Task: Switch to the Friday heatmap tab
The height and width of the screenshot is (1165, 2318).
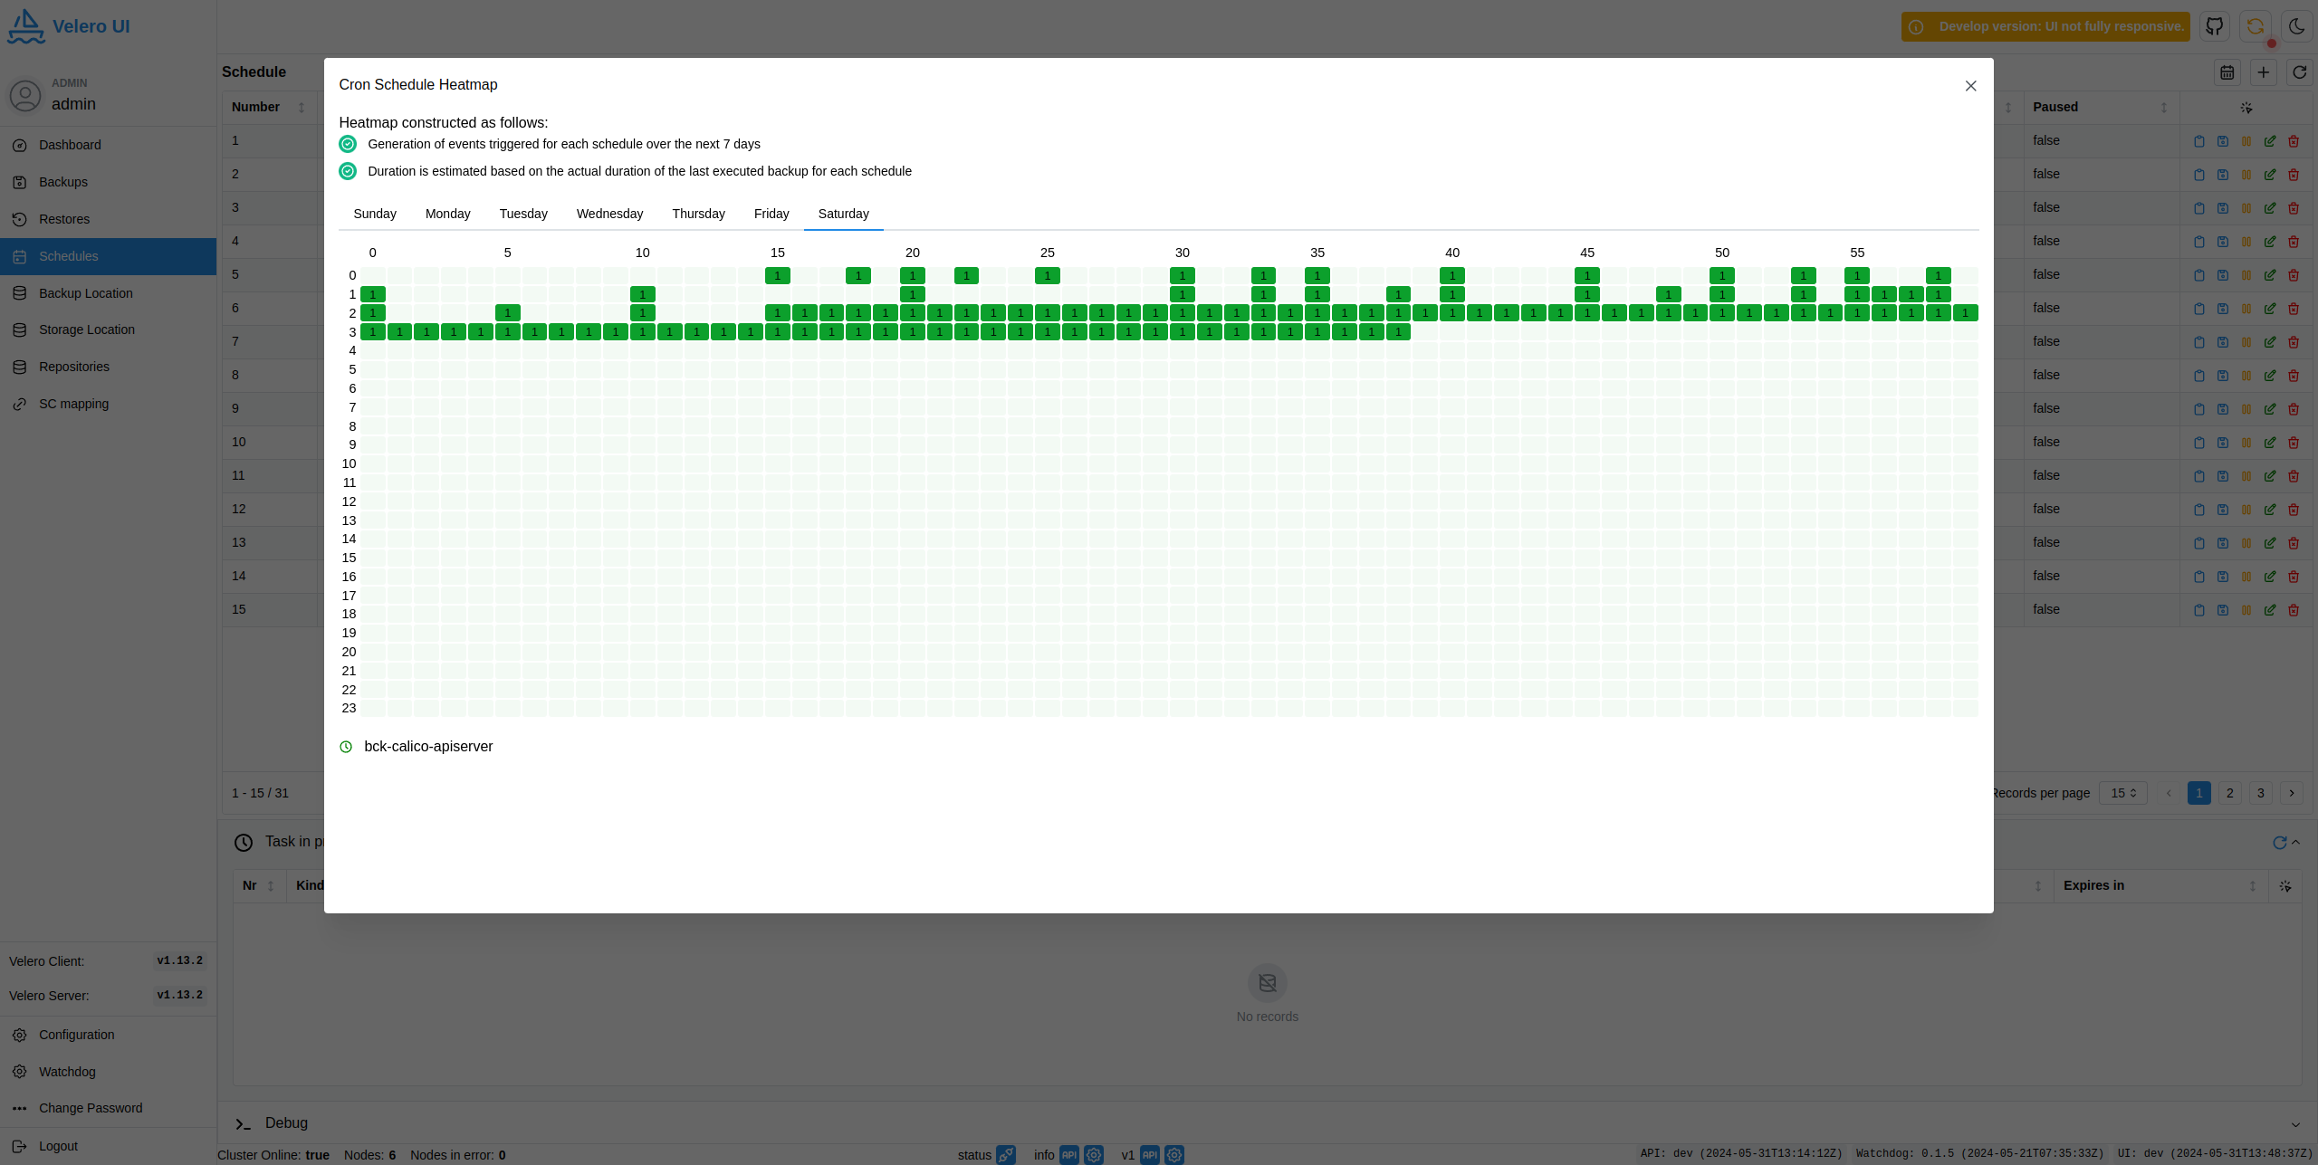Action: tap(771, 214)
